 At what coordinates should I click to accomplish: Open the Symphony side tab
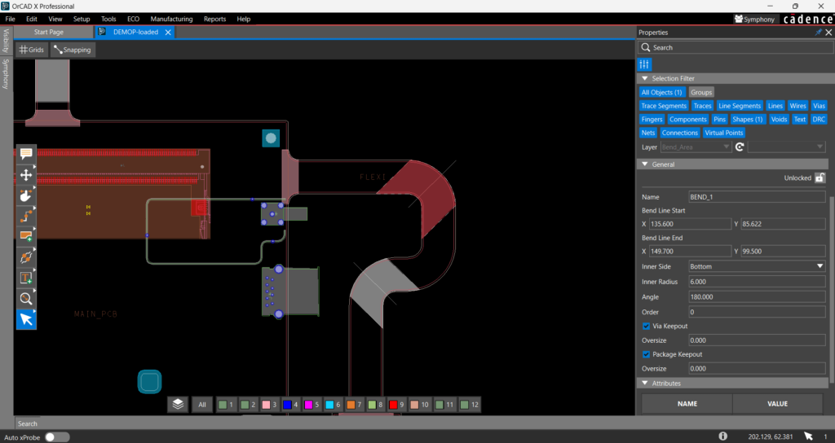[x=6, y=73]
